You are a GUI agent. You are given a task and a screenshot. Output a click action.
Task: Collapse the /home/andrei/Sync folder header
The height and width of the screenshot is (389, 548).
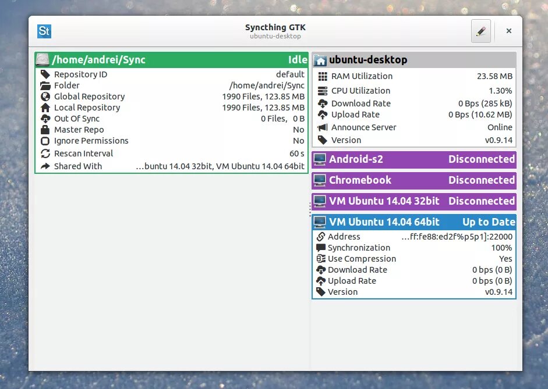(x=171, y=60)
